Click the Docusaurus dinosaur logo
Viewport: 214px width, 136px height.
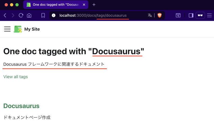(x=18, y=29)
